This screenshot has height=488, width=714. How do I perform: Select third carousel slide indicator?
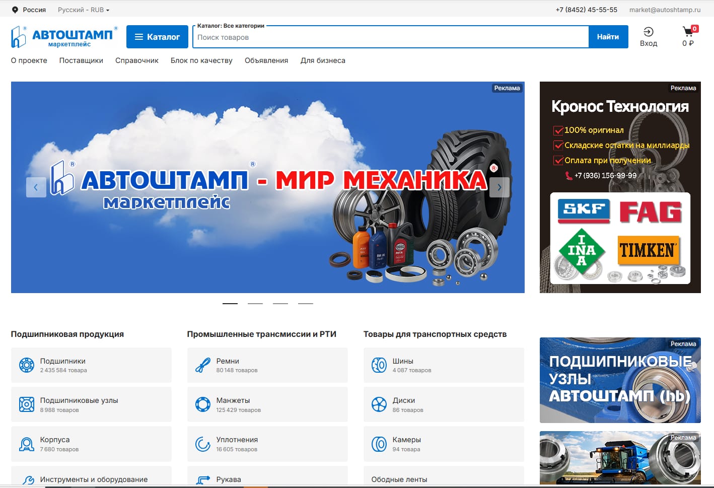[280, 304]
